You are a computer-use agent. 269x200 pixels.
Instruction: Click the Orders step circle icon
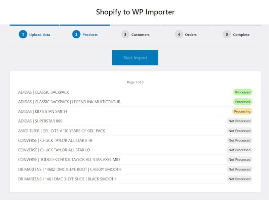(179, 35)
